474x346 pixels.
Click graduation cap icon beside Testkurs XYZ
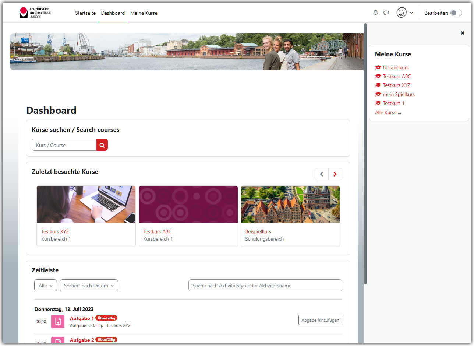[378, 85]
